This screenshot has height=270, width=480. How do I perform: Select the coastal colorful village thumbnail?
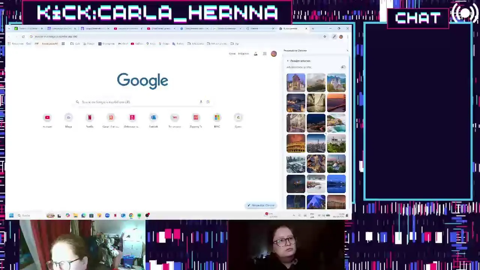(x=336, y=123)
